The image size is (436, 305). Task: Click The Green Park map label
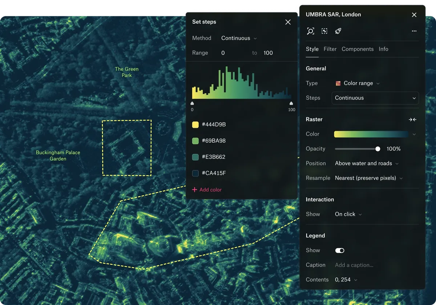(x=126, y=72)
